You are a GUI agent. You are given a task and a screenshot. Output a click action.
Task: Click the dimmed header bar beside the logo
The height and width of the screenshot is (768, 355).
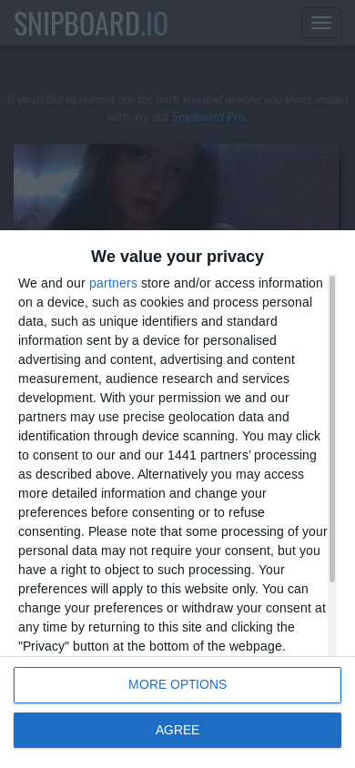coord(235,23)
